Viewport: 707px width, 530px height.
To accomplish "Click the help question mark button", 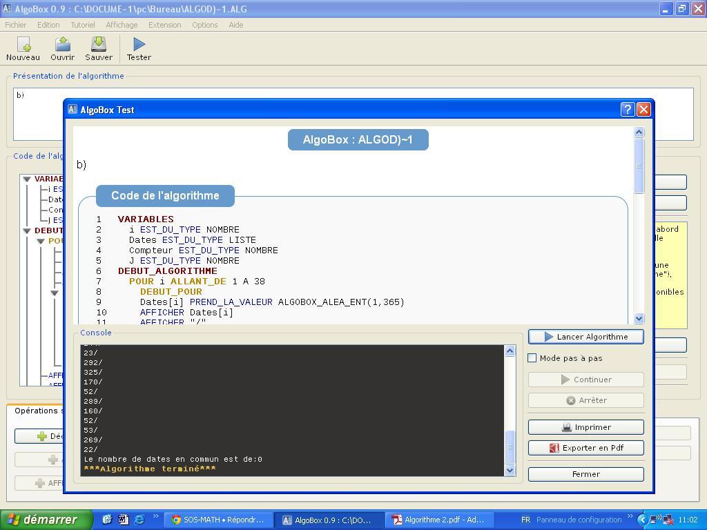I will [x=628, y=109].
